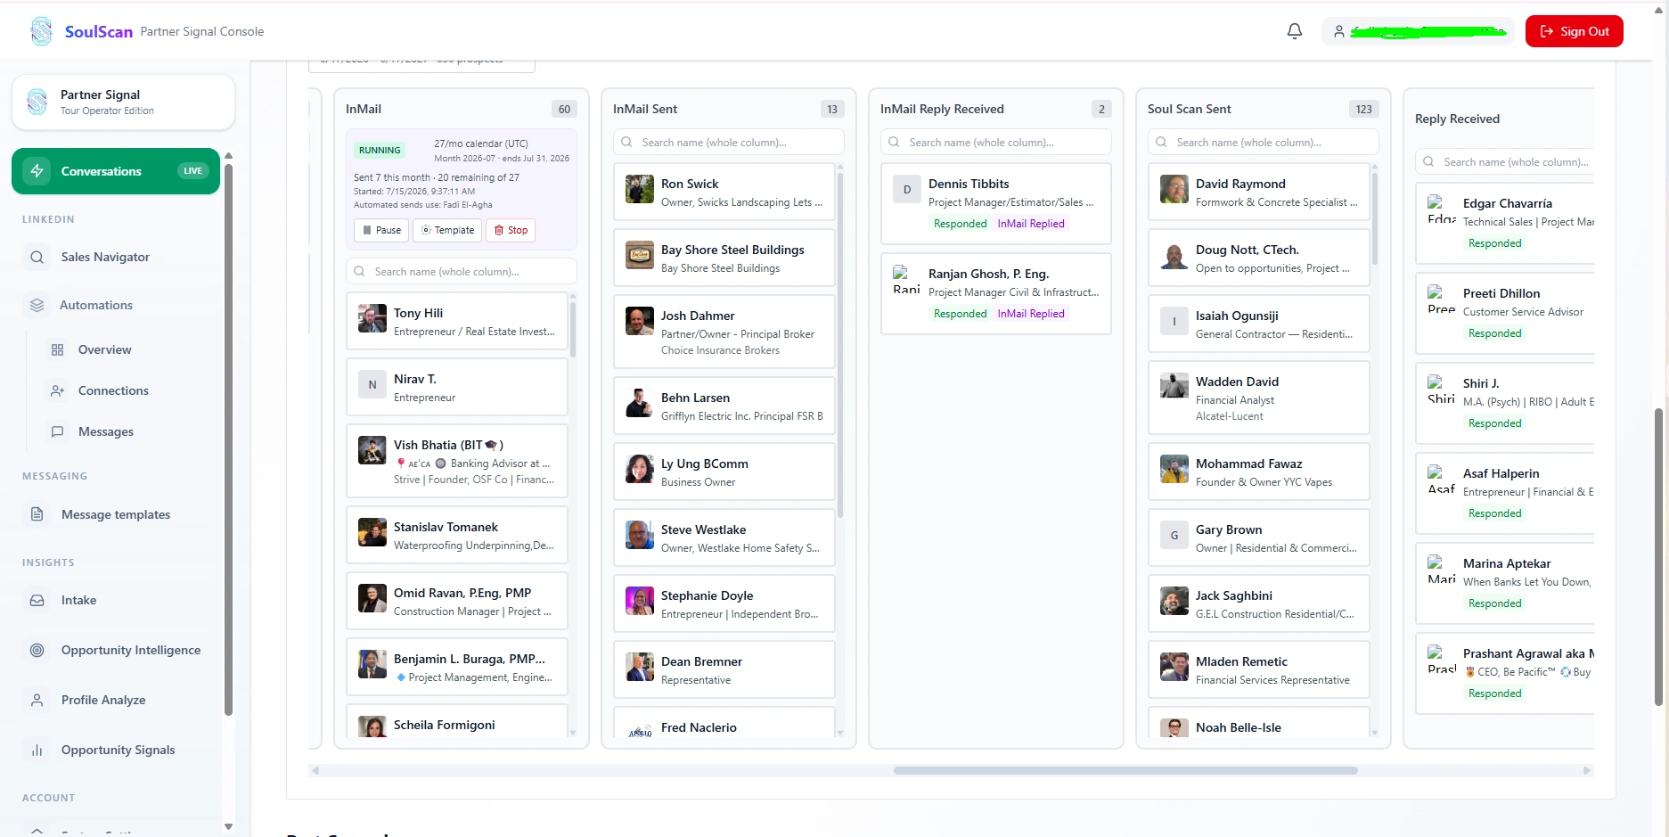Open the notifications bell
Viewport: 1669px width, 837px height.
point(1295,31)
